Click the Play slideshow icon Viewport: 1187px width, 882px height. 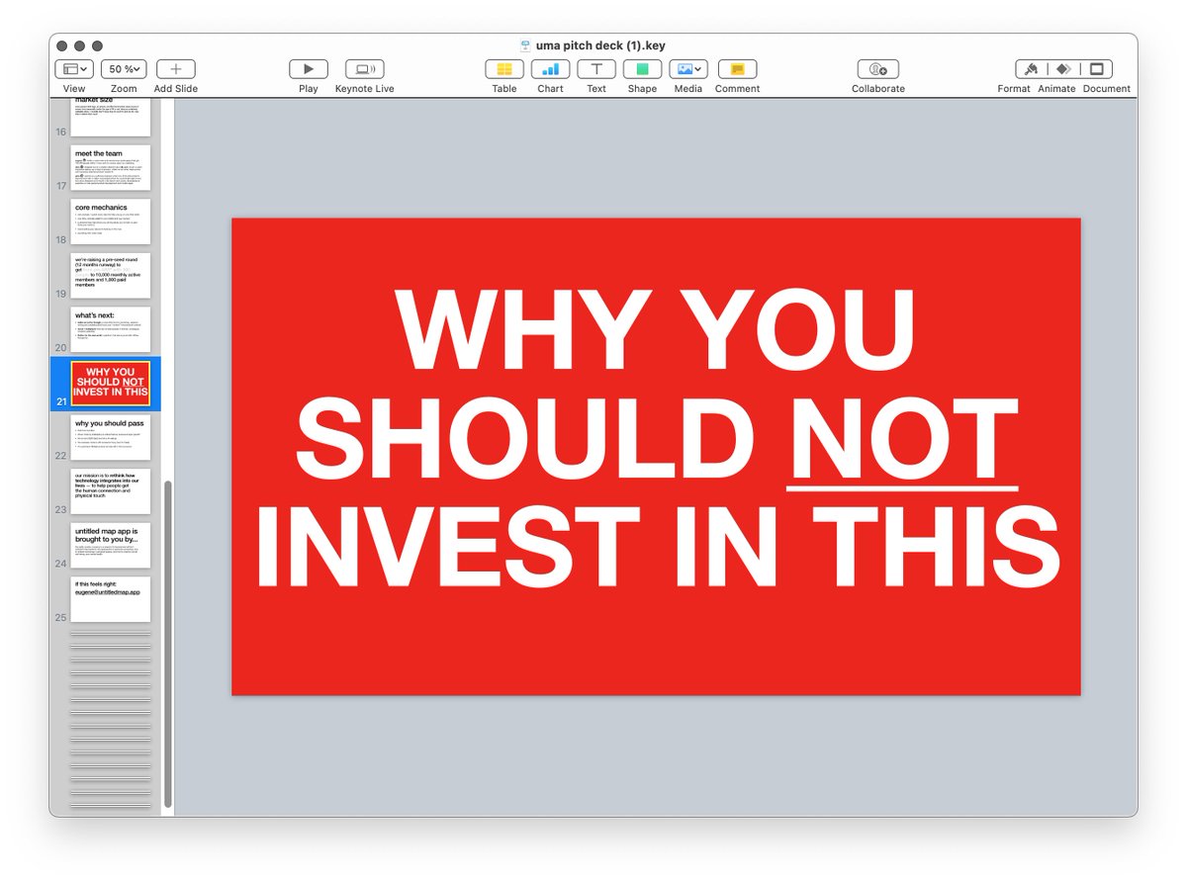(309, 69)
